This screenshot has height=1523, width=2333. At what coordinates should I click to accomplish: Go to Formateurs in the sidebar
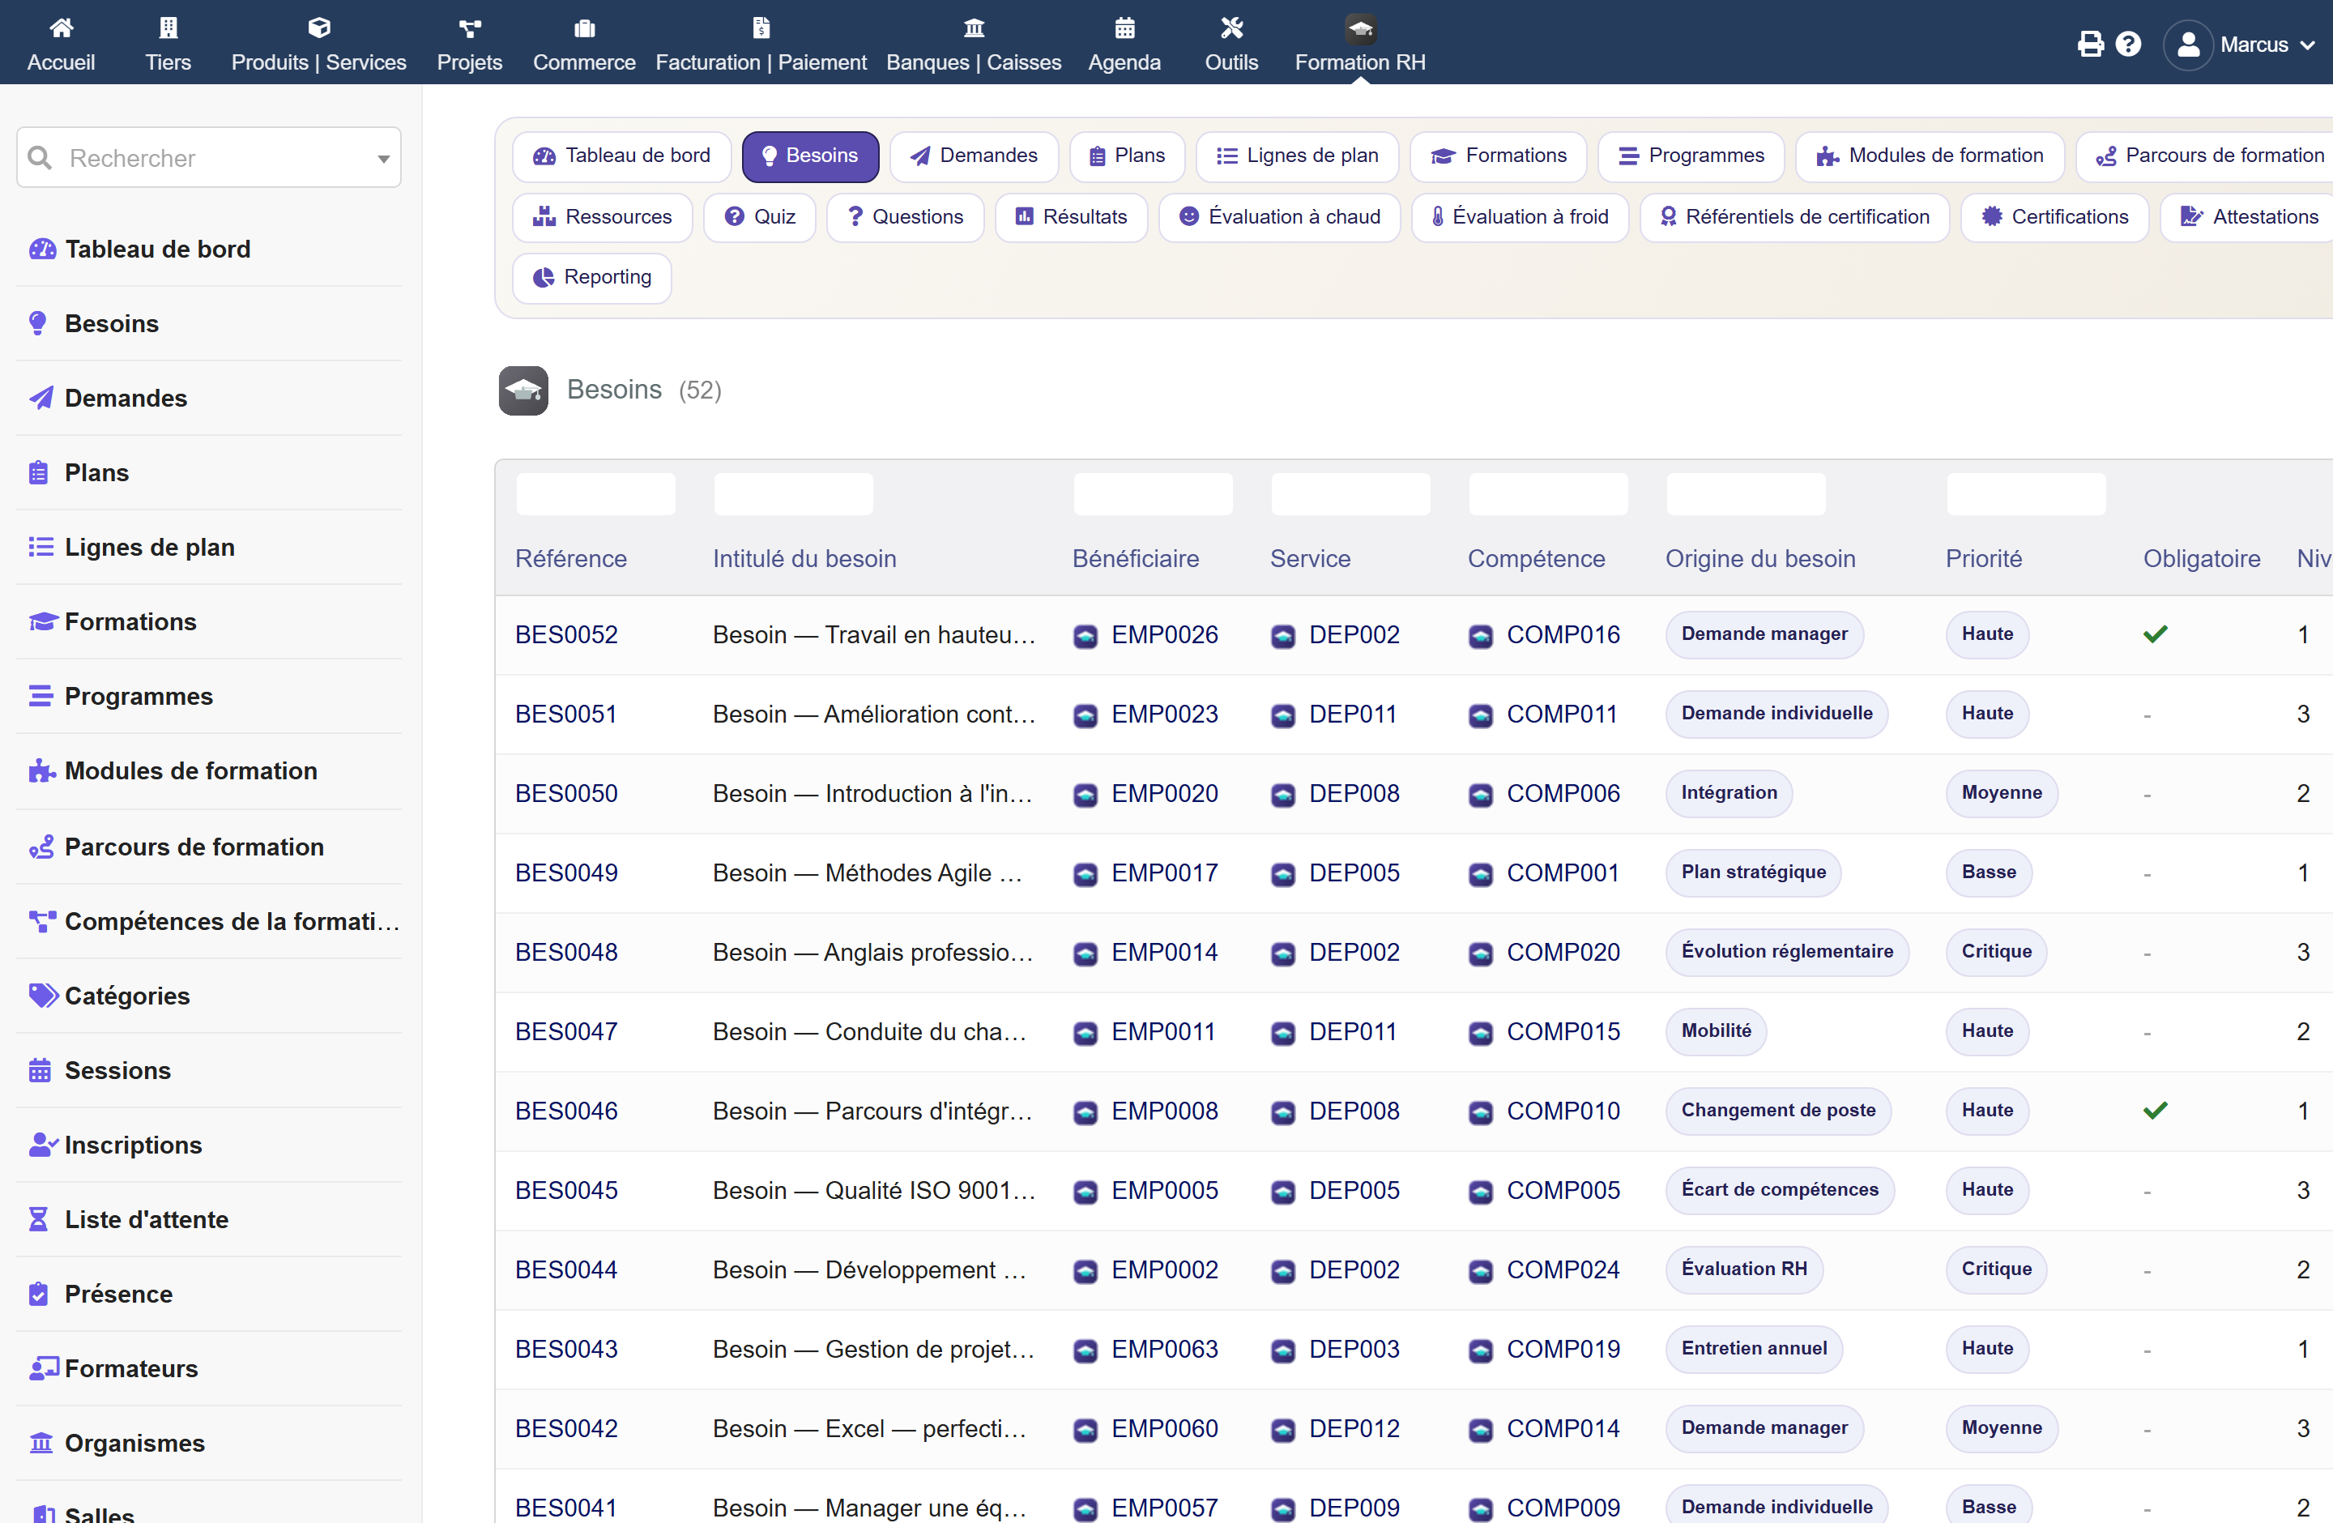[130, 1369]
